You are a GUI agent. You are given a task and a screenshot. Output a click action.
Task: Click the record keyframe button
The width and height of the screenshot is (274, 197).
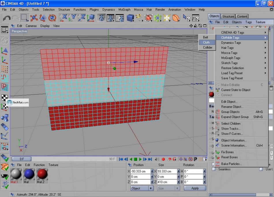[x=163, y=159]
